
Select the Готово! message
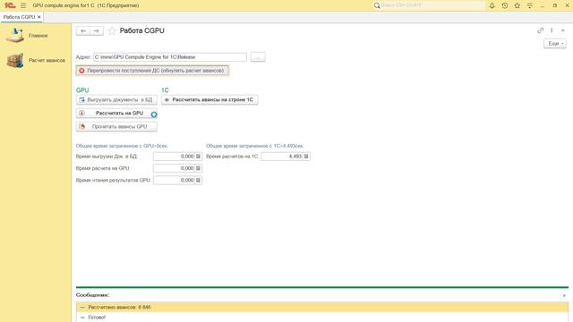(x=322, y=318)
